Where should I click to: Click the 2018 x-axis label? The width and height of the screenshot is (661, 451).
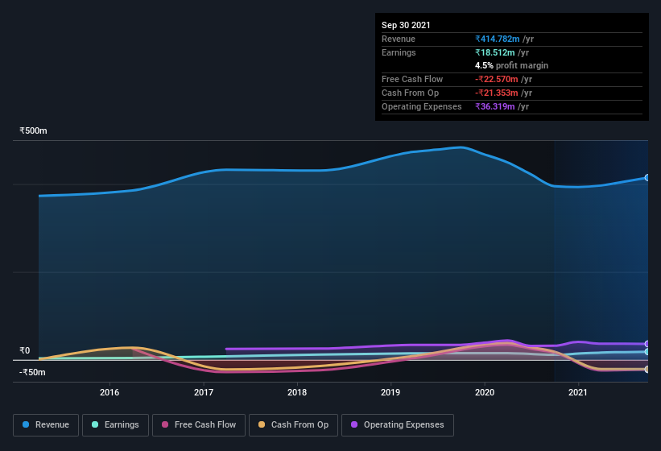coord(297,392)
